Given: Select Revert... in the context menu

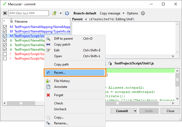Looking at the screenshot, I should coord(75,73).
